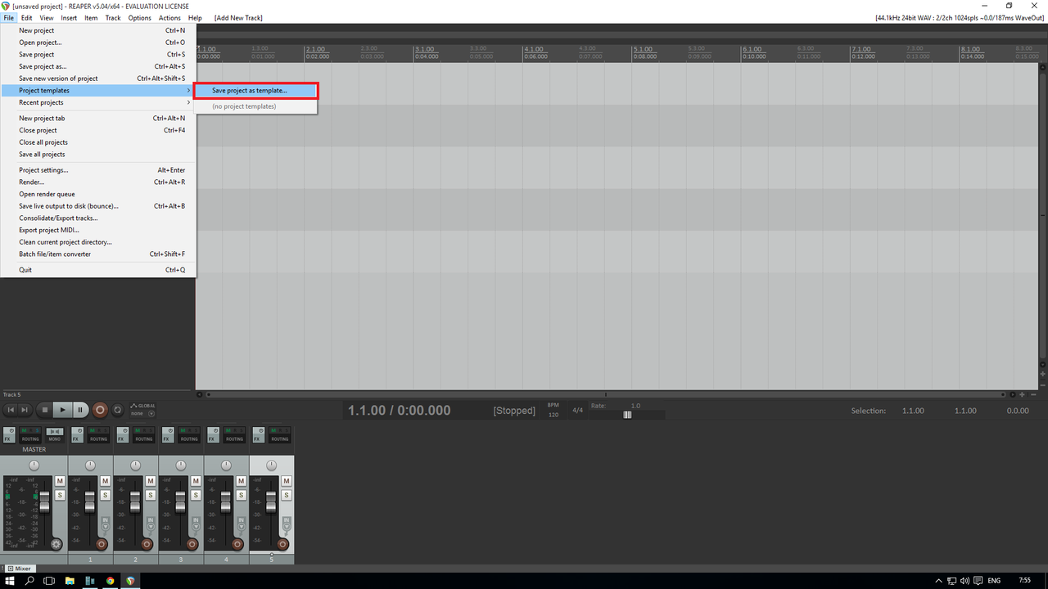Open Routing for track 4
1048x589 pixels.
(x=235, y=435)
